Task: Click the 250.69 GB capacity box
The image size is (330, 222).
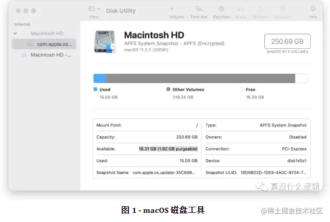Action: pos(287,41)
